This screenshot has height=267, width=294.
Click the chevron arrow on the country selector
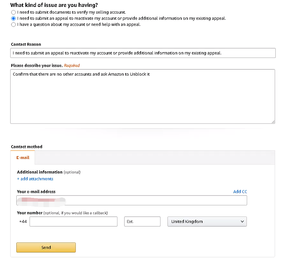[242, 221]
